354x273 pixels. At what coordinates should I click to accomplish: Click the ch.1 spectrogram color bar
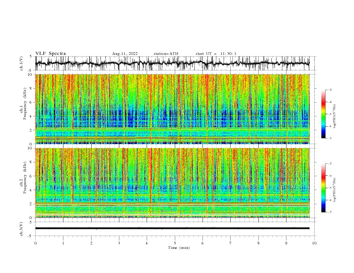point(323,114)
